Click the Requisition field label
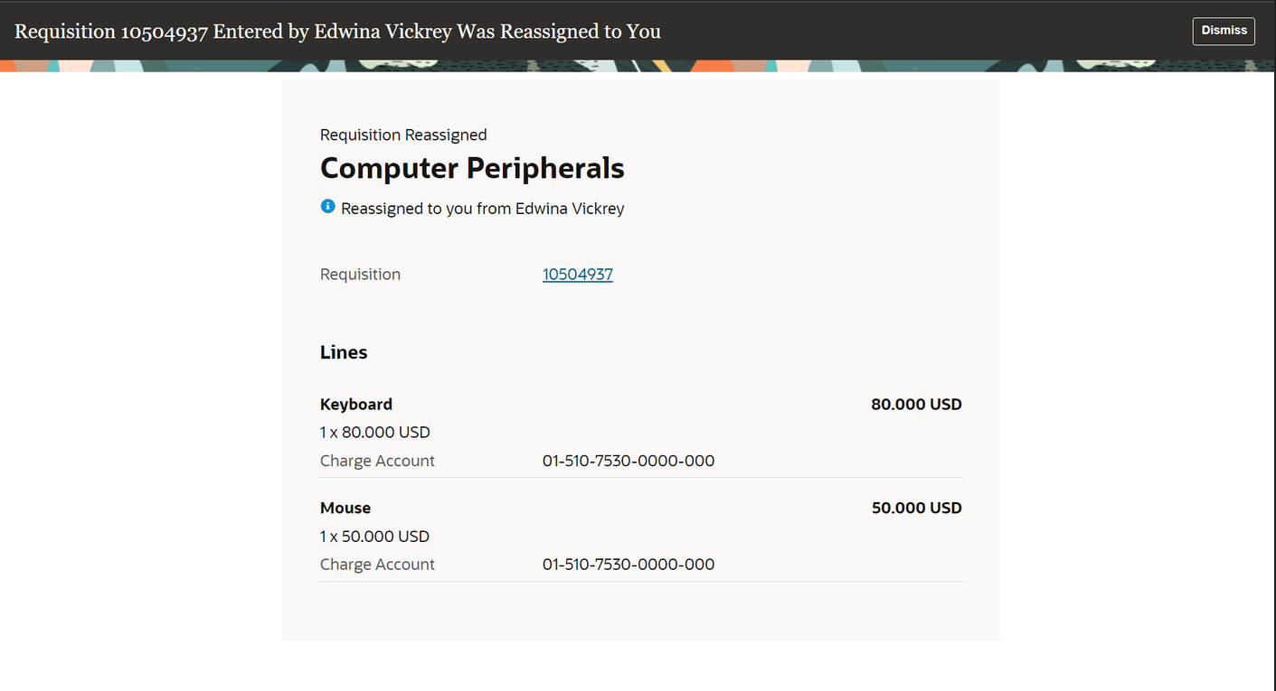Viewport: 1276px width, 691px height. point(360,275)
